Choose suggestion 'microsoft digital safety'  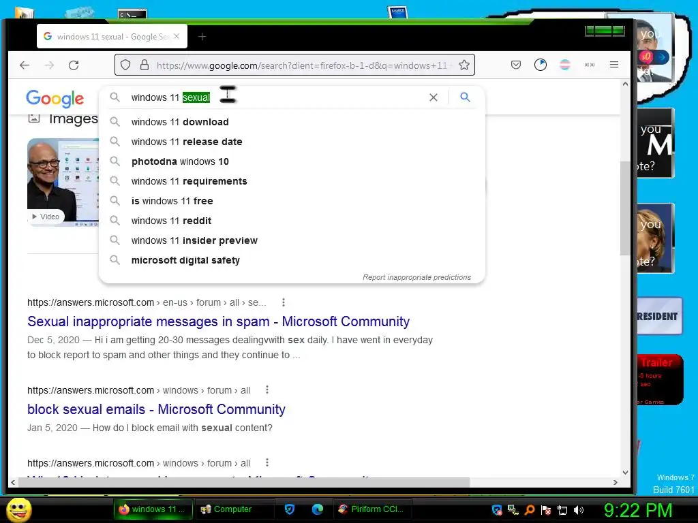[292, 260]
